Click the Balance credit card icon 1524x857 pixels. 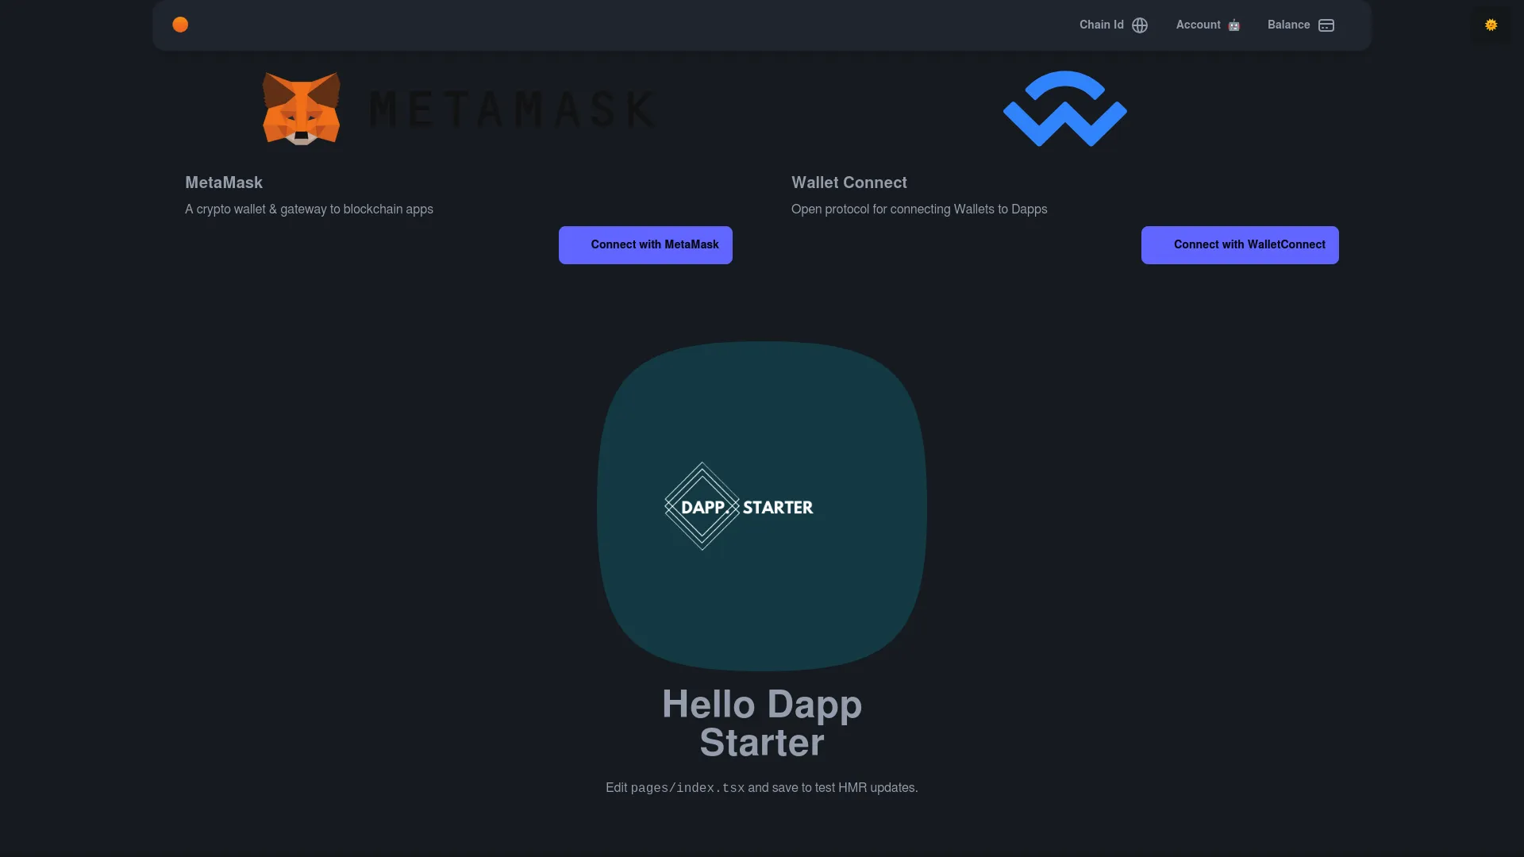click(1326, 25)
